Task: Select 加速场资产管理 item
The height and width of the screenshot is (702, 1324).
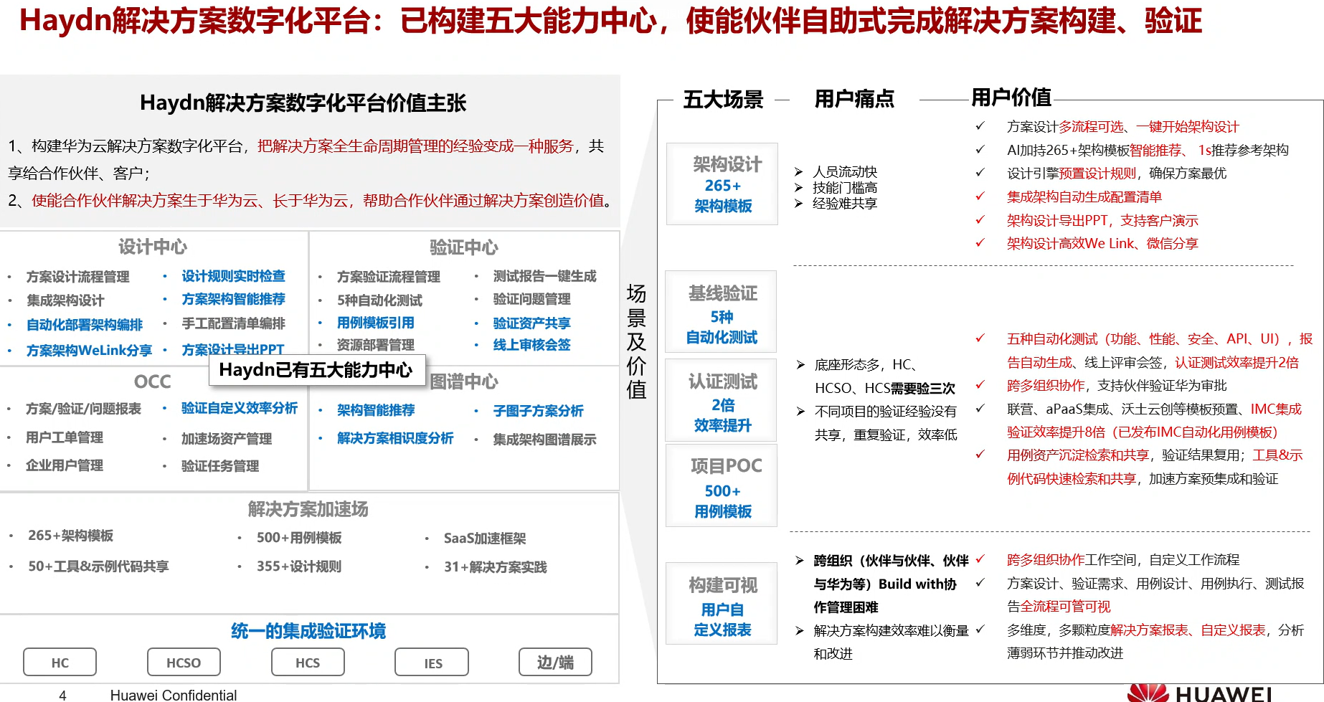Action: tap(227, 439)
